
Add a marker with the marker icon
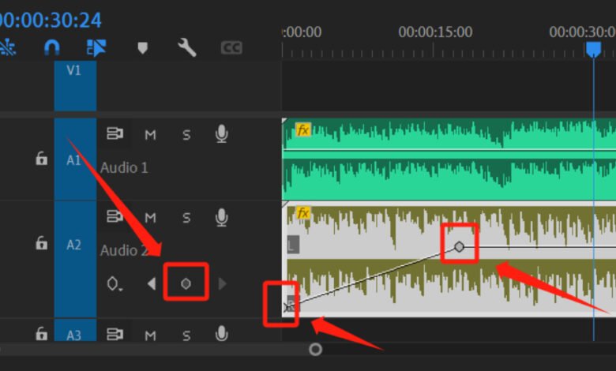[x=143, y=48]
